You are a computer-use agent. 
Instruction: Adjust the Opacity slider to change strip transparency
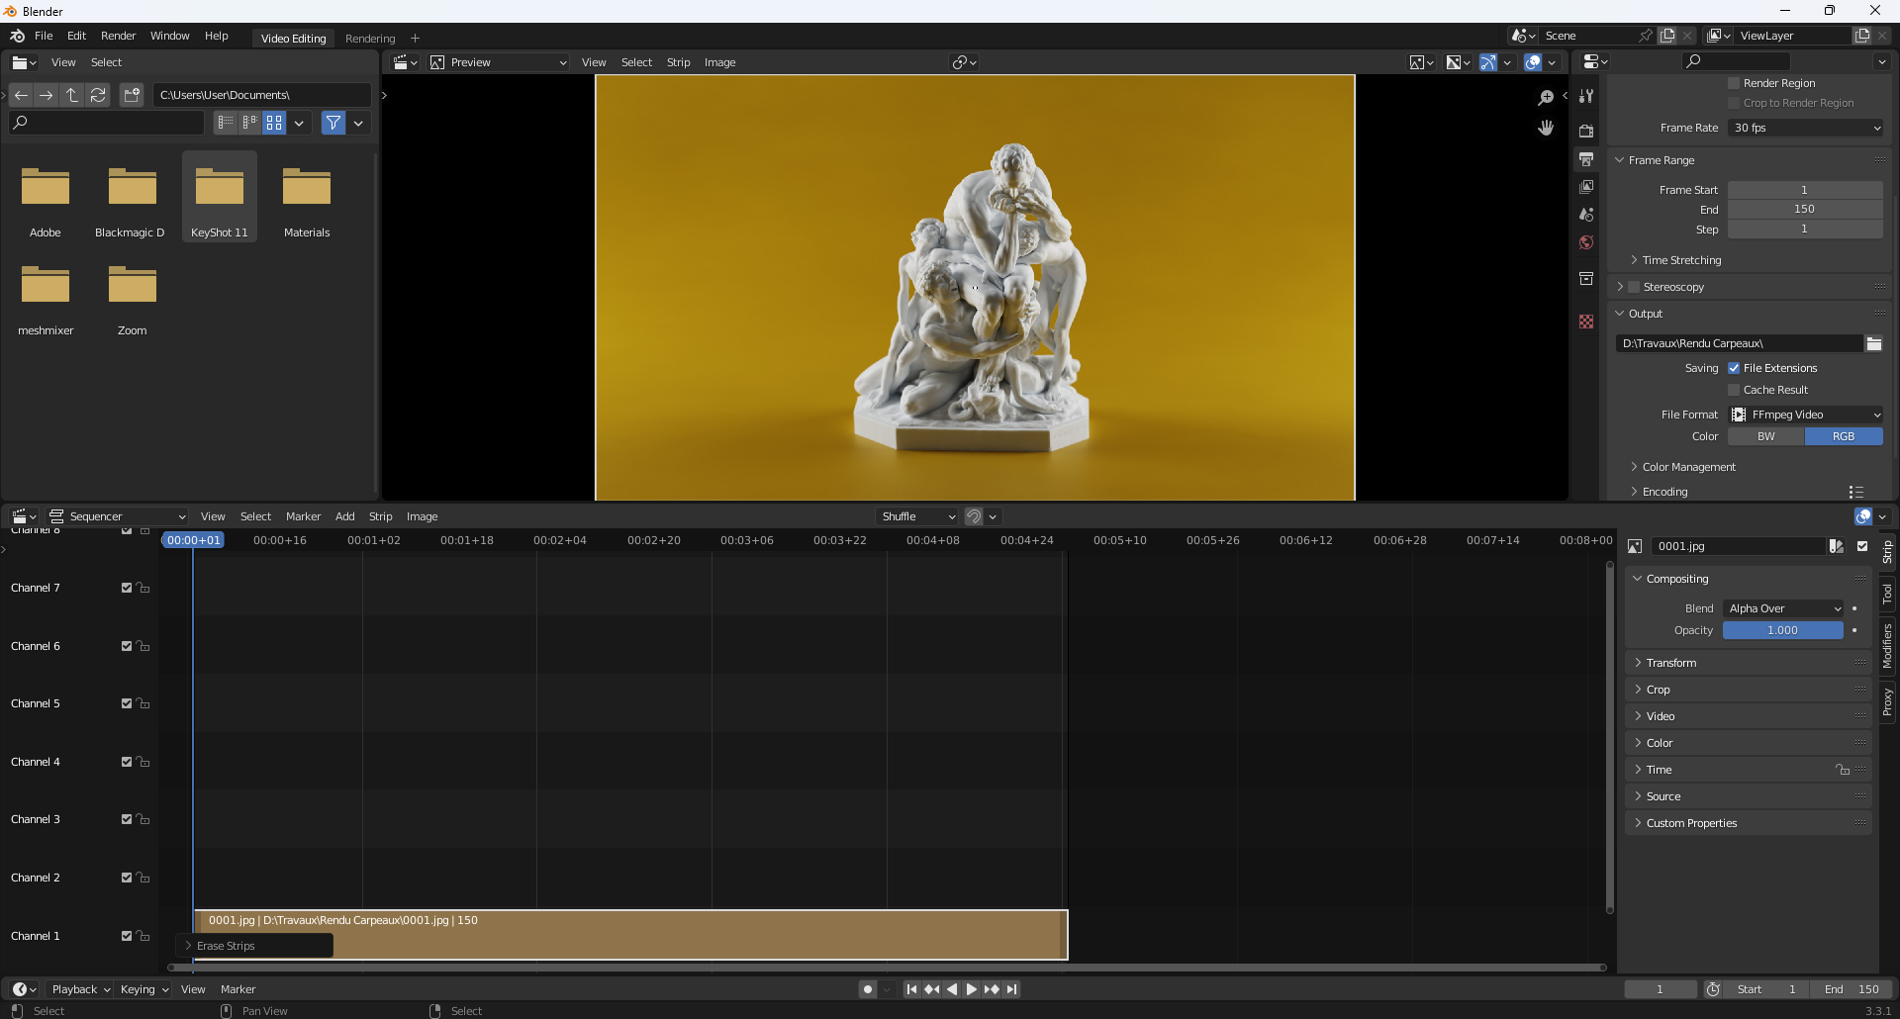pos(1781,630)
